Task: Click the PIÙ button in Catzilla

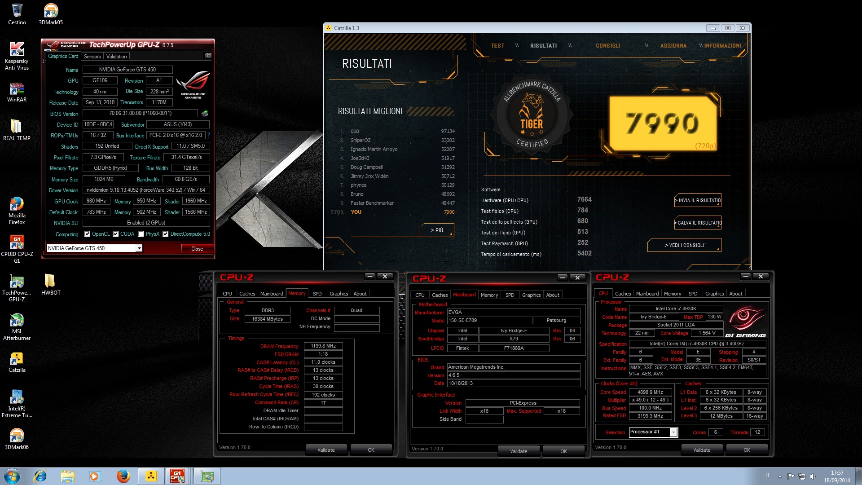Action: click(437, 230)
